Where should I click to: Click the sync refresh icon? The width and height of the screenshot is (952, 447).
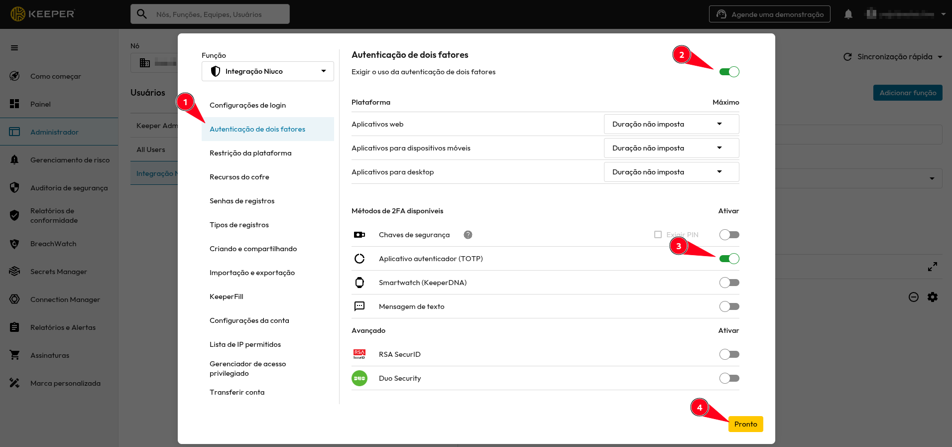pyautogui.click(x=847, y=57)
